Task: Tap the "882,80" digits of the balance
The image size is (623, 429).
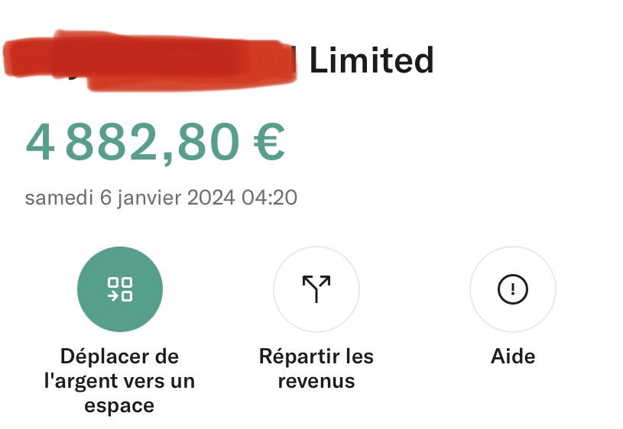Action: point(153,143)
